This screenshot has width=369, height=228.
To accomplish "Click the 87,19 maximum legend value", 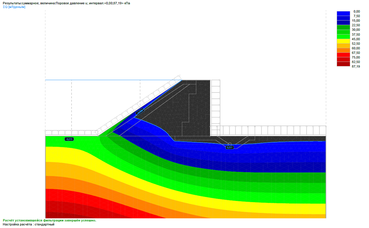I will [356, 66].
